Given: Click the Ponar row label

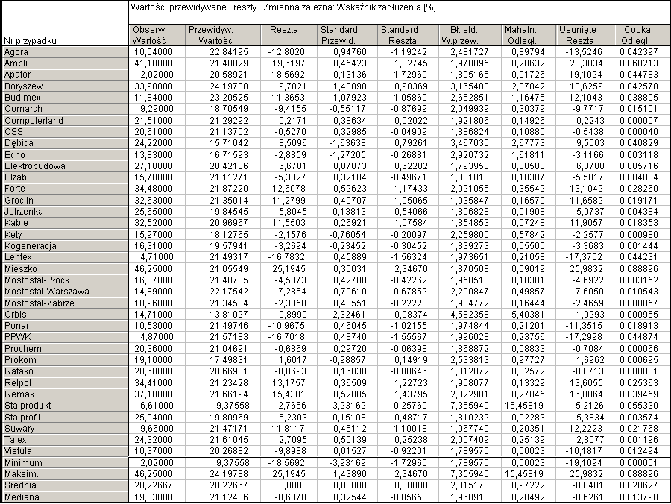Looking at the screenshot, I should pyautogui.click(x=65, y=326).
